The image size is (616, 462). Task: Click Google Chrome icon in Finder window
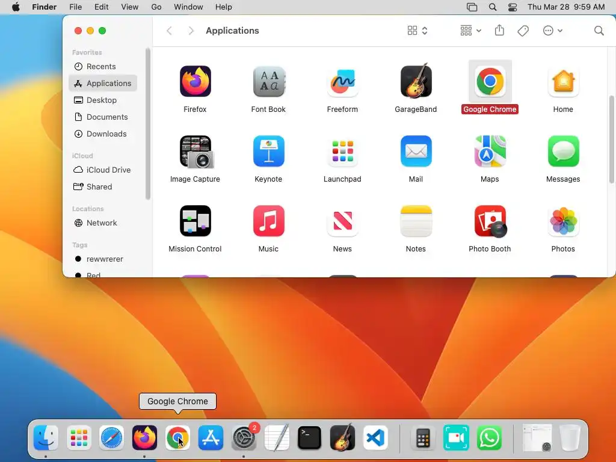point(490,82)
